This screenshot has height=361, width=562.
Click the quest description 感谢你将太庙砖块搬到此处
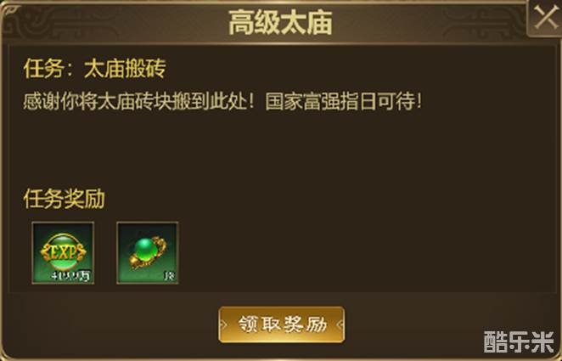click(x=140, y=102)
